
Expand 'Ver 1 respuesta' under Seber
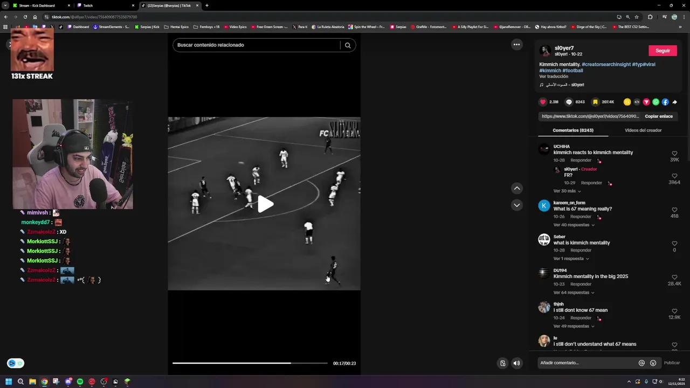(x=571, y=259)
